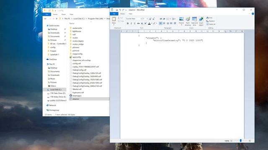Open recent locations dropdown in File Explorer
Image resolution: width=268 pixels, height=150 pixels.
[54, 19]
